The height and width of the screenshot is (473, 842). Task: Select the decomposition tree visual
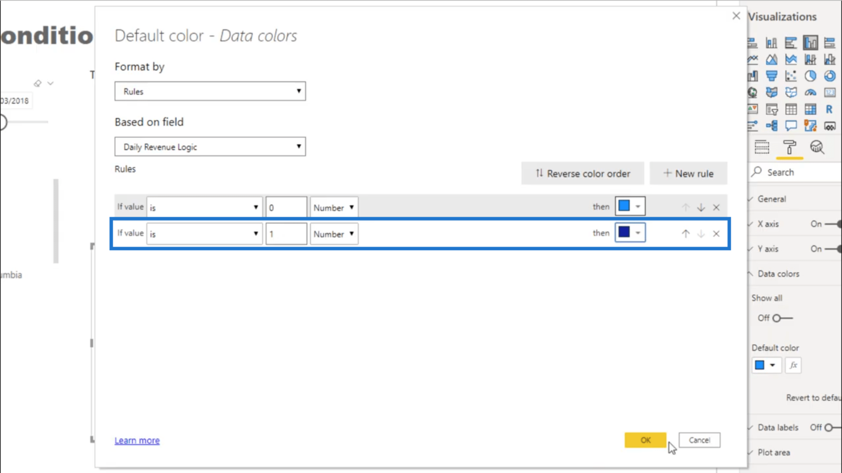[771, 126]
